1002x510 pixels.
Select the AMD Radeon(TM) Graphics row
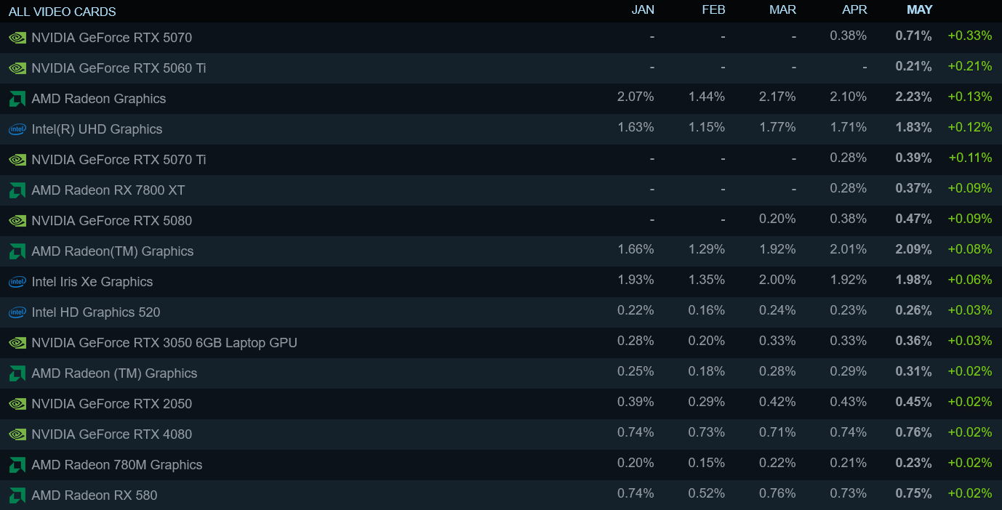[x=501, y=251]
